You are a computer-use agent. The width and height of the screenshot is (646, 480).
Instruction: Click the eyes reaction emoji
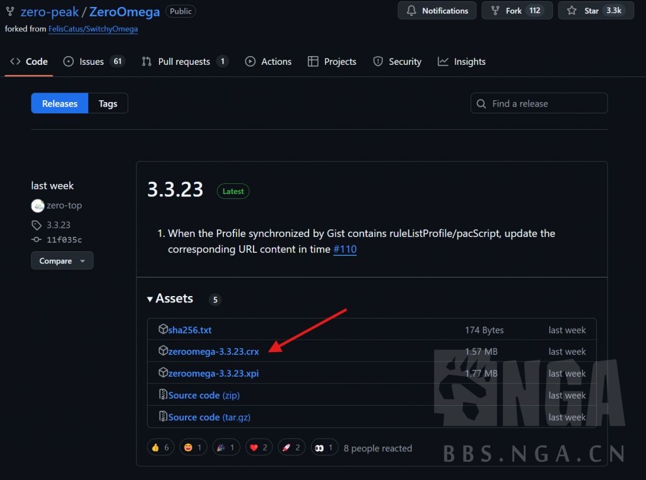click(x=320, y=448)
